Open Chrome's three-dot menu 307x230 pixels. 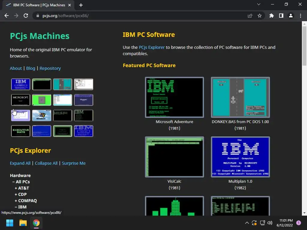[x=300, y=16]
